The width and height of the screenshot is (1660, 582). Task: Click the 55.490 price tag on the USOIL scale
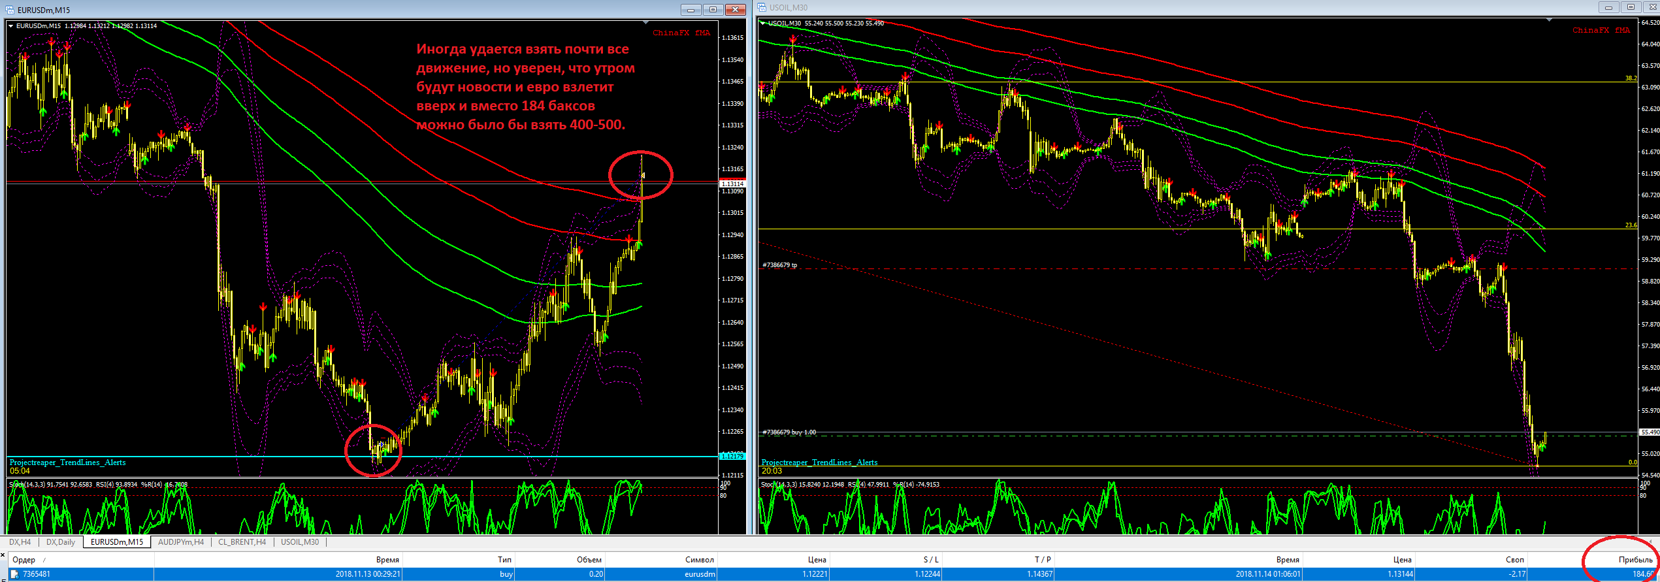1649,432
